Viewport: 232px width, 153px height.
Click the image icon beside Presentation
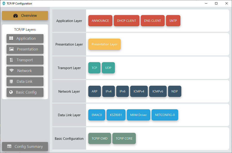pyautogui.click(x=11, y=49)
